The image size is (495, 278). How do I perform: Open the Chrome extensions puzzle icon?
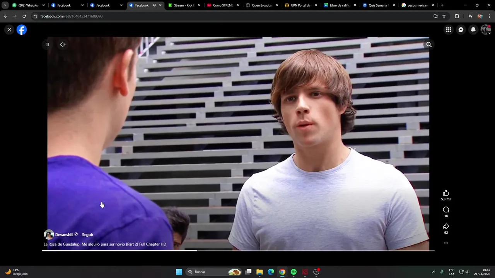pos(457,16)
